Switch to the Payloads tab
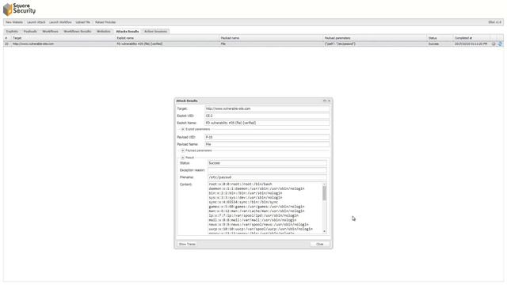This screenshot has height=285, width=507. [x=30, y=32]
